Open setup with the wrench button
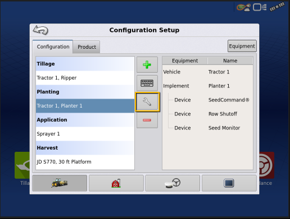Viewport: 290px width, 219px height. tap(147, 102)
